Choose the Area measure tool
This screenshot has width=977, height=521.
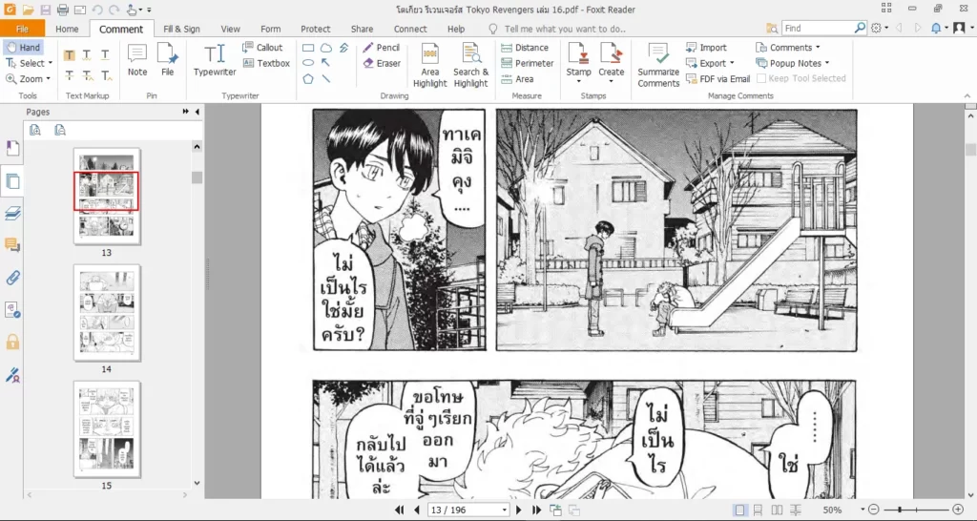[517, 79]
